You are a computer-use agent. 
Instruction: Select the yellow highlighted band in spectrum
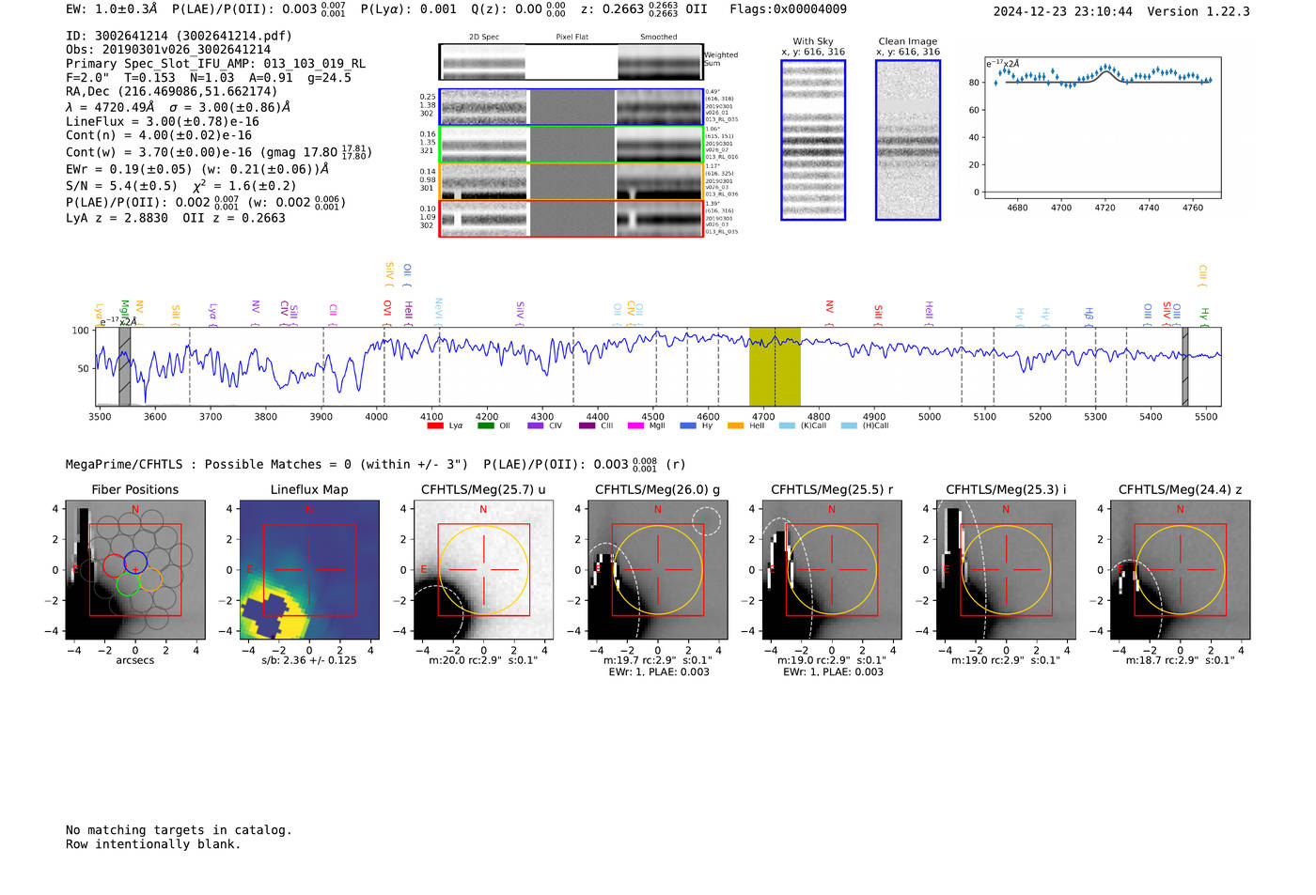coord(775,366)
